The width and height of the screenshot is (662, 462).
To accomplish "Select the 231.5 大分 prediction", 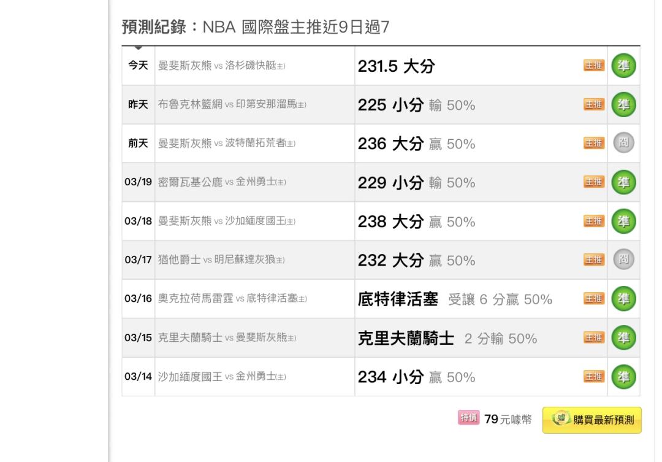I will point(397,66).
